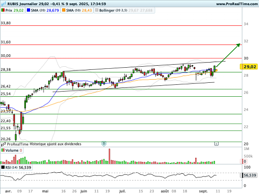Screen dimensions: 259x194
Task: Click the Volume indicator icon
Action: (x=3, y=150)
